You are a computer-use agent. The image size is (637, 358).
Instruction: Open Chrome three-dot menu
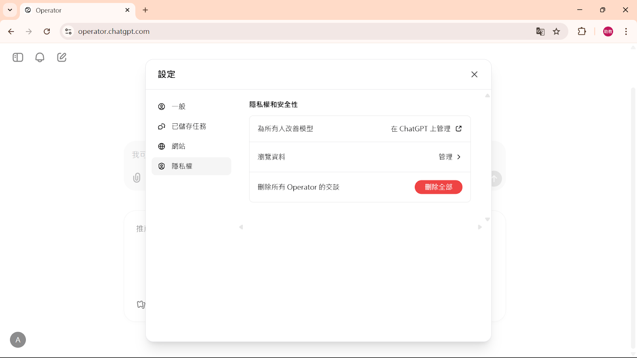pyautogui.click(x=626, y=31)
